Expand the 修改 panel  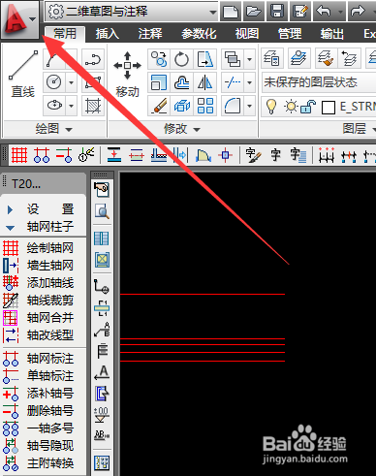182,129
